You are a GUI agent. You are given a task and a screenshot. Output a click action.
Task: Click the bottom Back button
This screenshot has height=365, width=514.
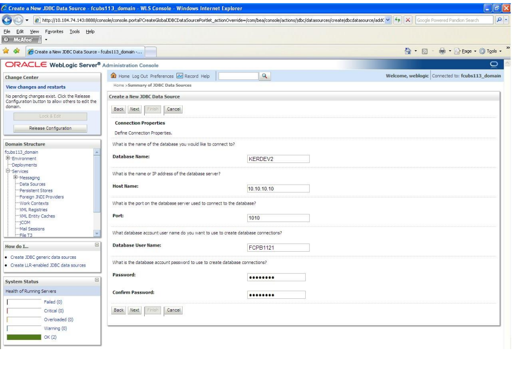coord(118,310)
